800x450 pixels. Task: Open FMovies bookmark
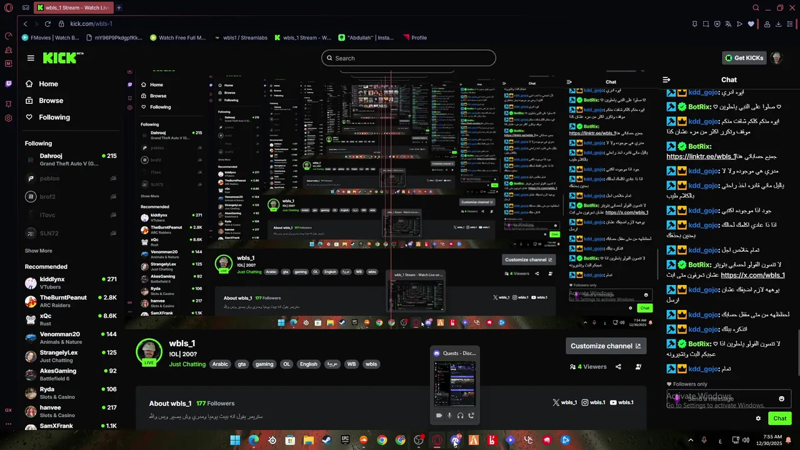pyautogui.click(x=50, y=37)
